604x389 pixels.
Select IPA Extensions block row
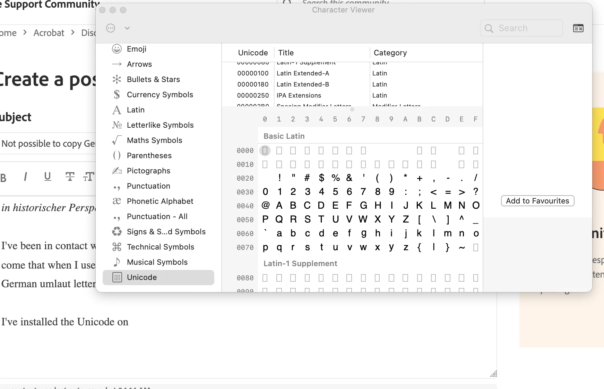tap(352, 96)
